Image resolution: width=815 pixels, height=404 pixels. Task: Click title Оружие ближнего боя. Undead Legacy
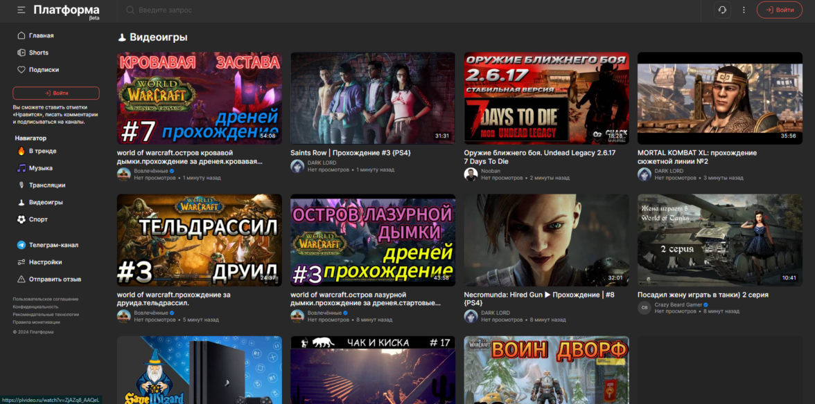[539, 157]
